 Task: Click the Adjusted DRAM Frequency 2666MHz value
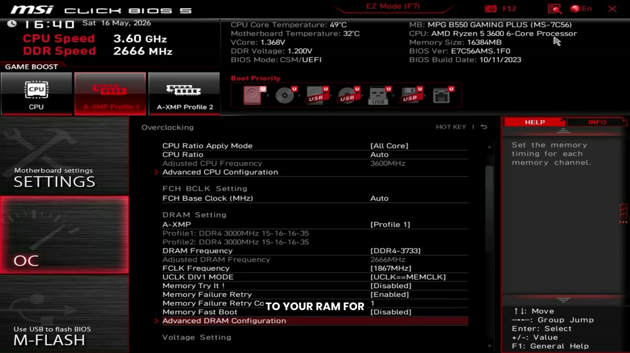[x=388, y=259]
